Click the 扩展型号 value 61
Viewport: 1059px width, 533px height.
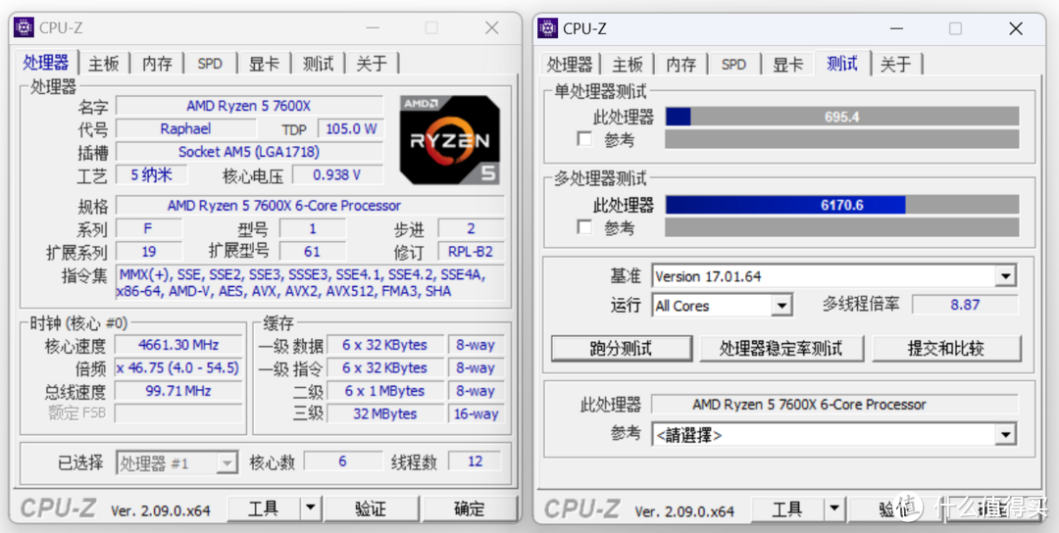312,252
